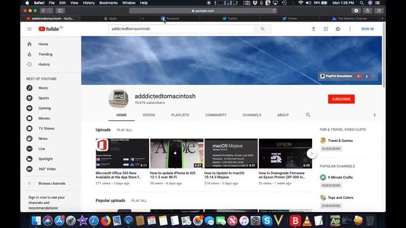Click the 5-Minute Crafts channel name
Viewport: 406px width, 228px height.
(340, 177)
